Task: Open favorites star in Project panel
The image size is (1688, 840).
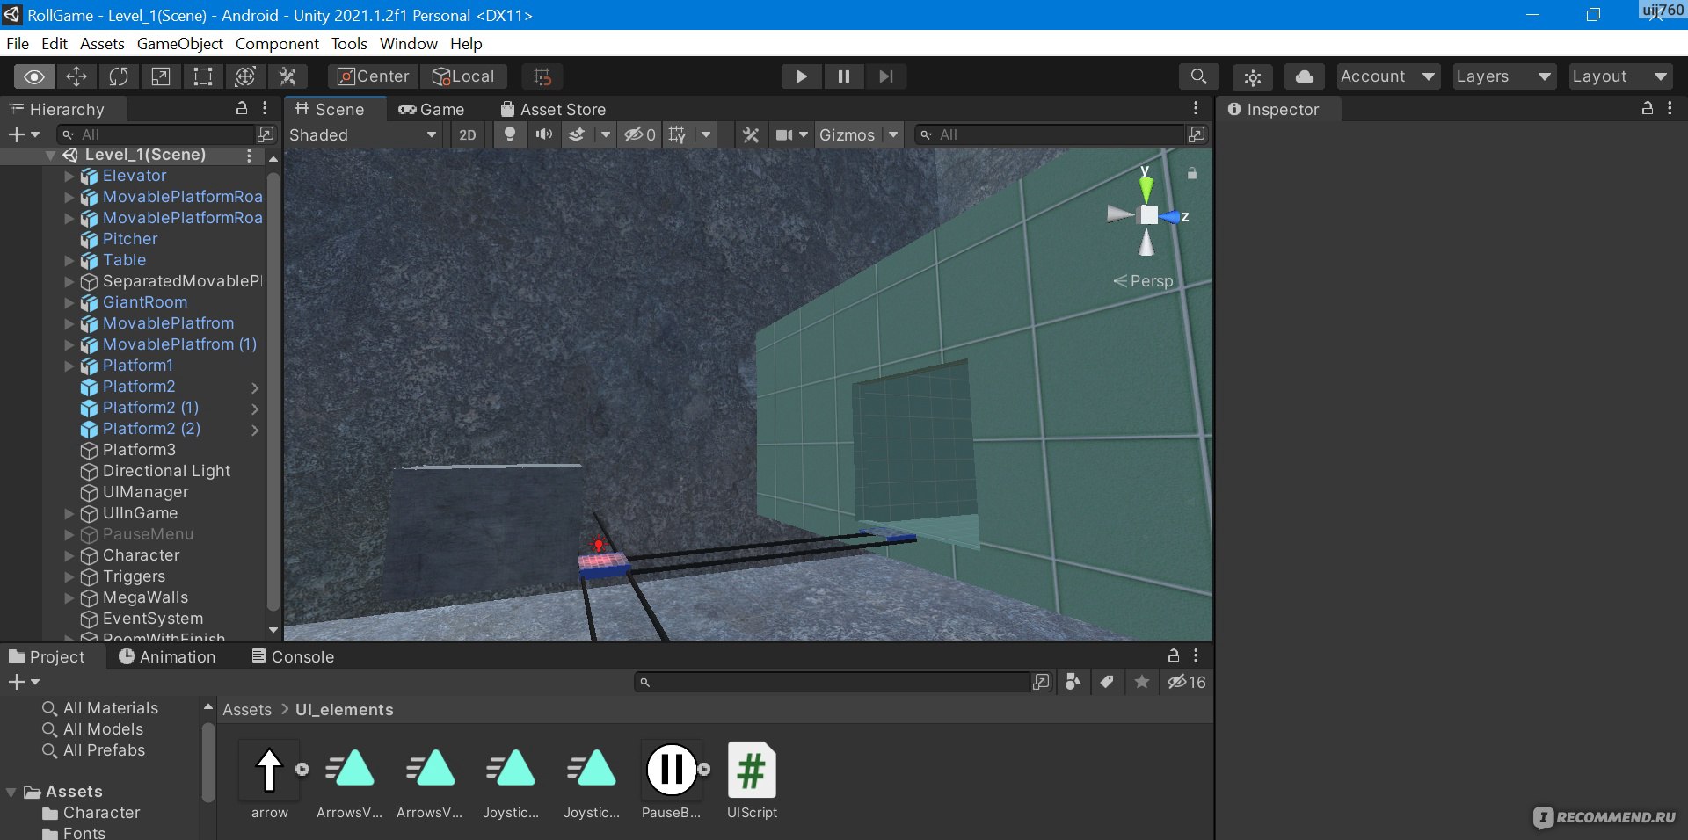Action: click(1141, 682)
